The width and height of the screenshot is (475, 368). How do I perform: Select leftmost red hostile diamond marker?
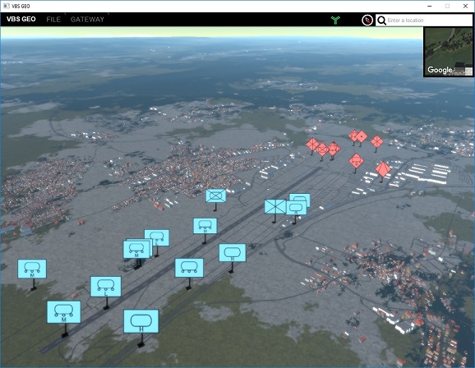point(311,144)
